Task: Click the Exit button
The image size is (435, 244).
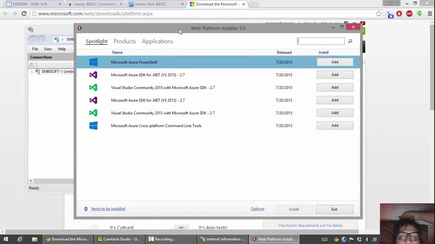Action: (334, 209)
